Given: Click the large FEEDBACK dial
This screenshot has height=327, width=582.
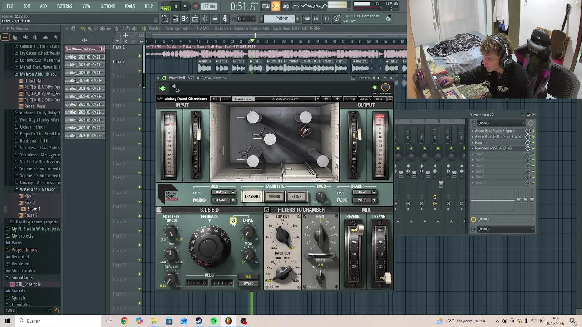Looking at the screenshot, I should [x=209, y=247].
